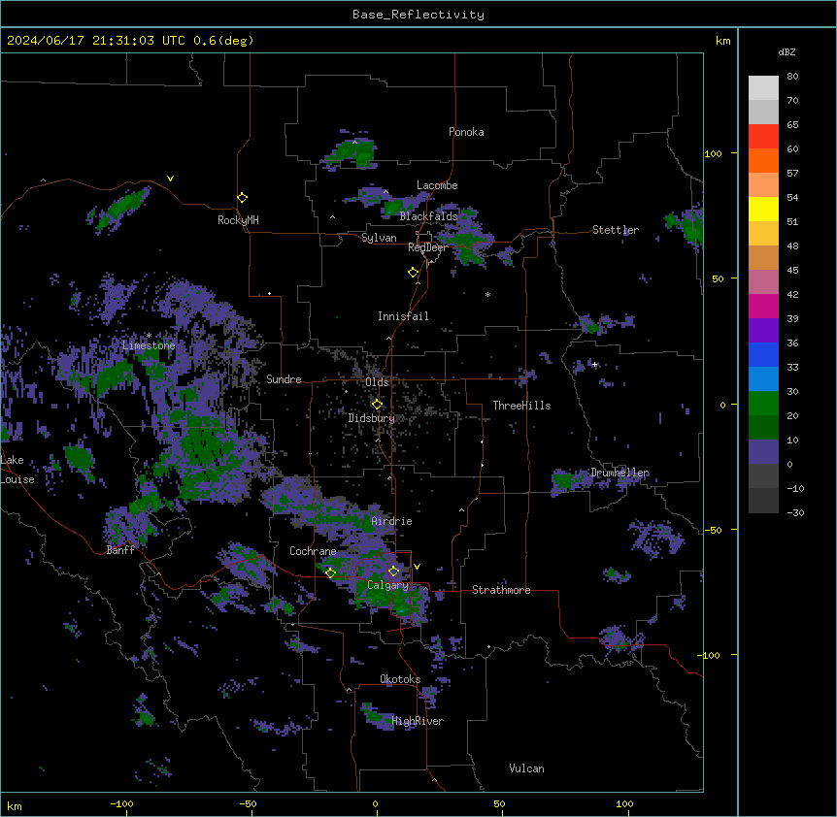Click the Vulcan city label
The image size is (837, 817).
coord(527,768)
